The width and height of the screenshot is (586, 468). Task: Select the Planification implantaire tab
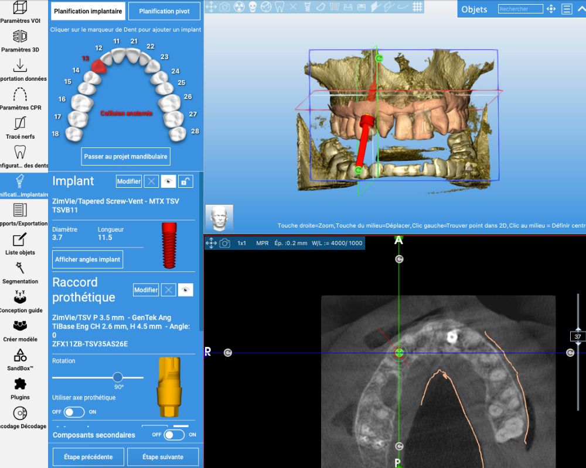(x=88, y=11)
